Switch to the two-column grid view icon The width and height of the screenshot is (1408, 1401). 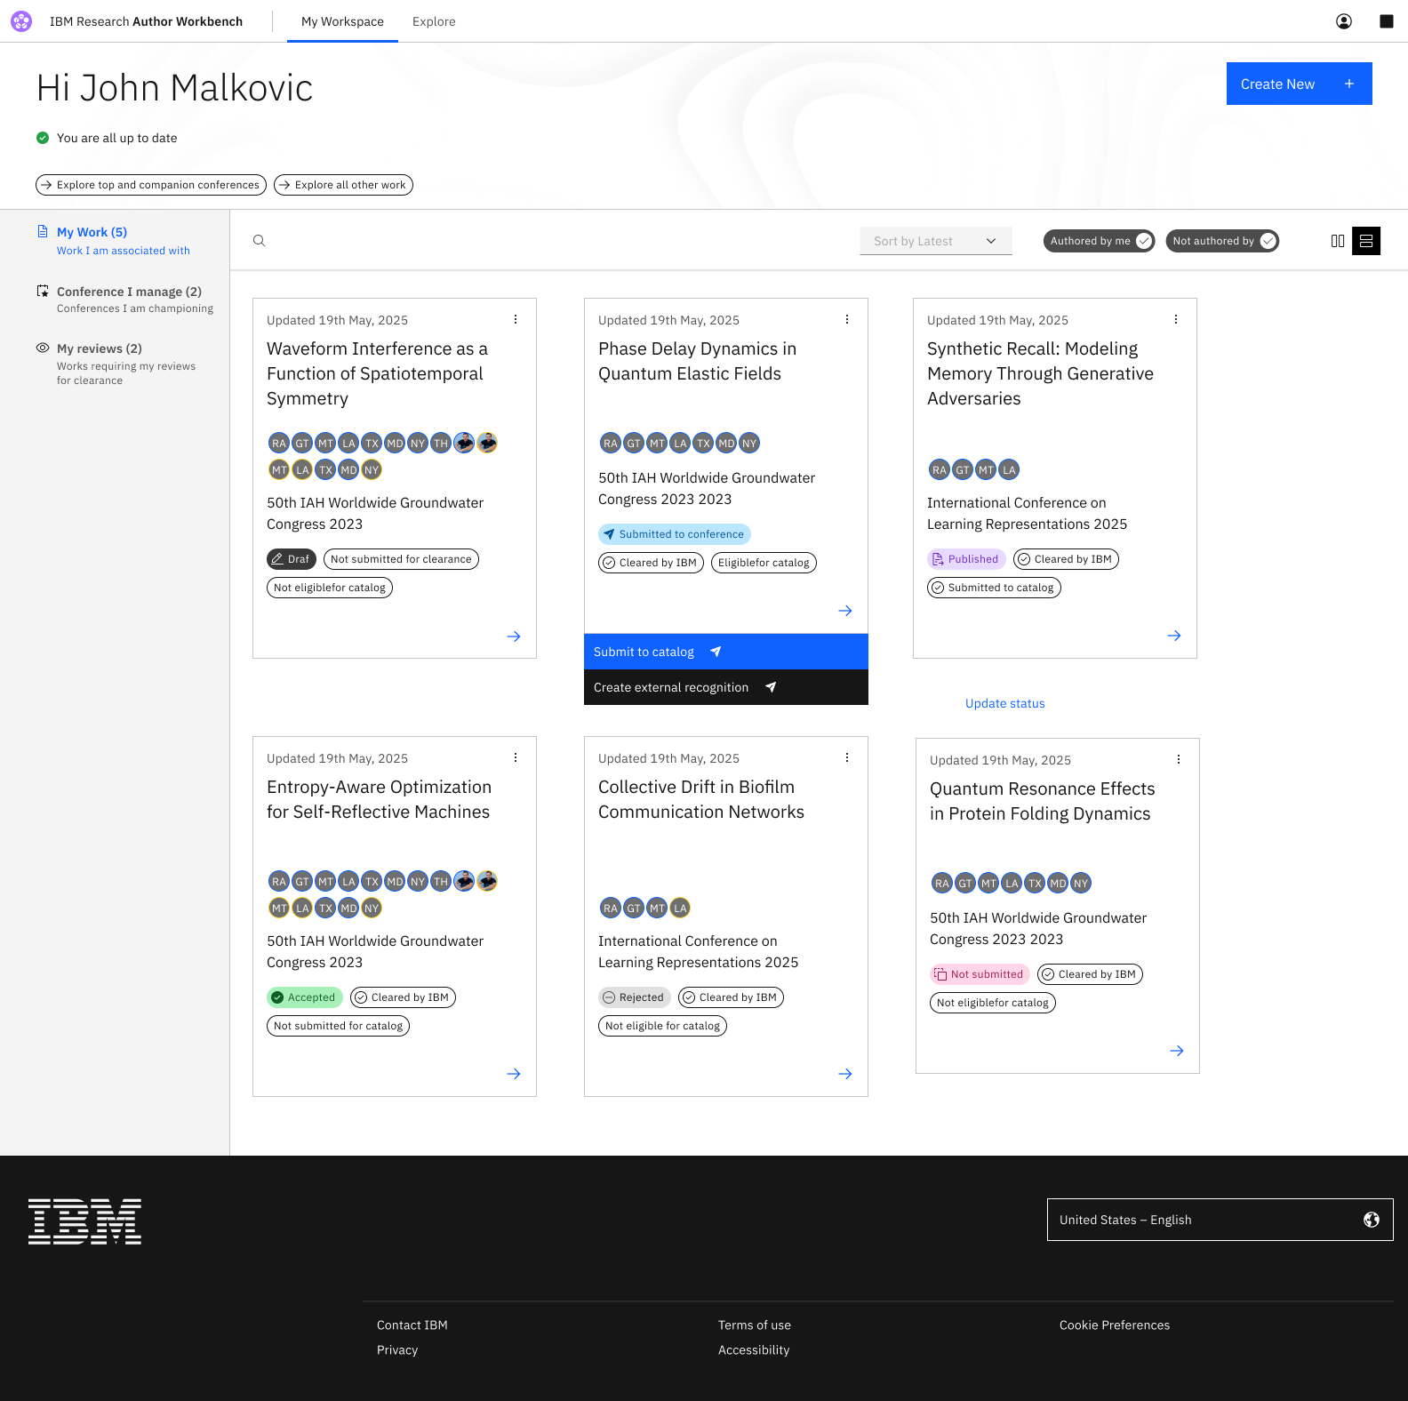(x=1338, y=241)
